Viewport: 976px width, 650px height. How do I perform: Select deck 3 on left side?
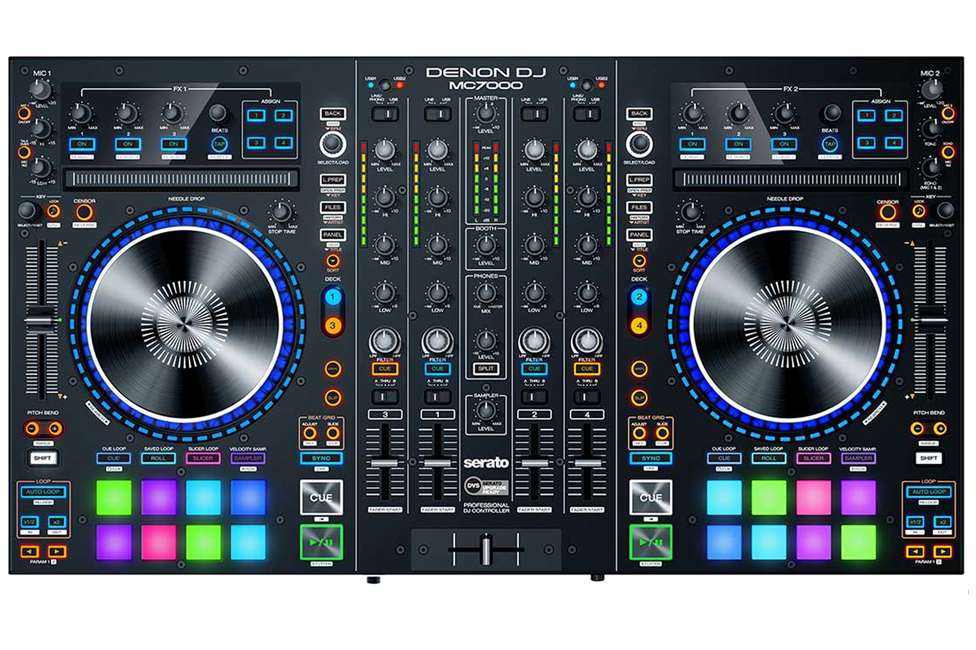click(x=333, y=326)
